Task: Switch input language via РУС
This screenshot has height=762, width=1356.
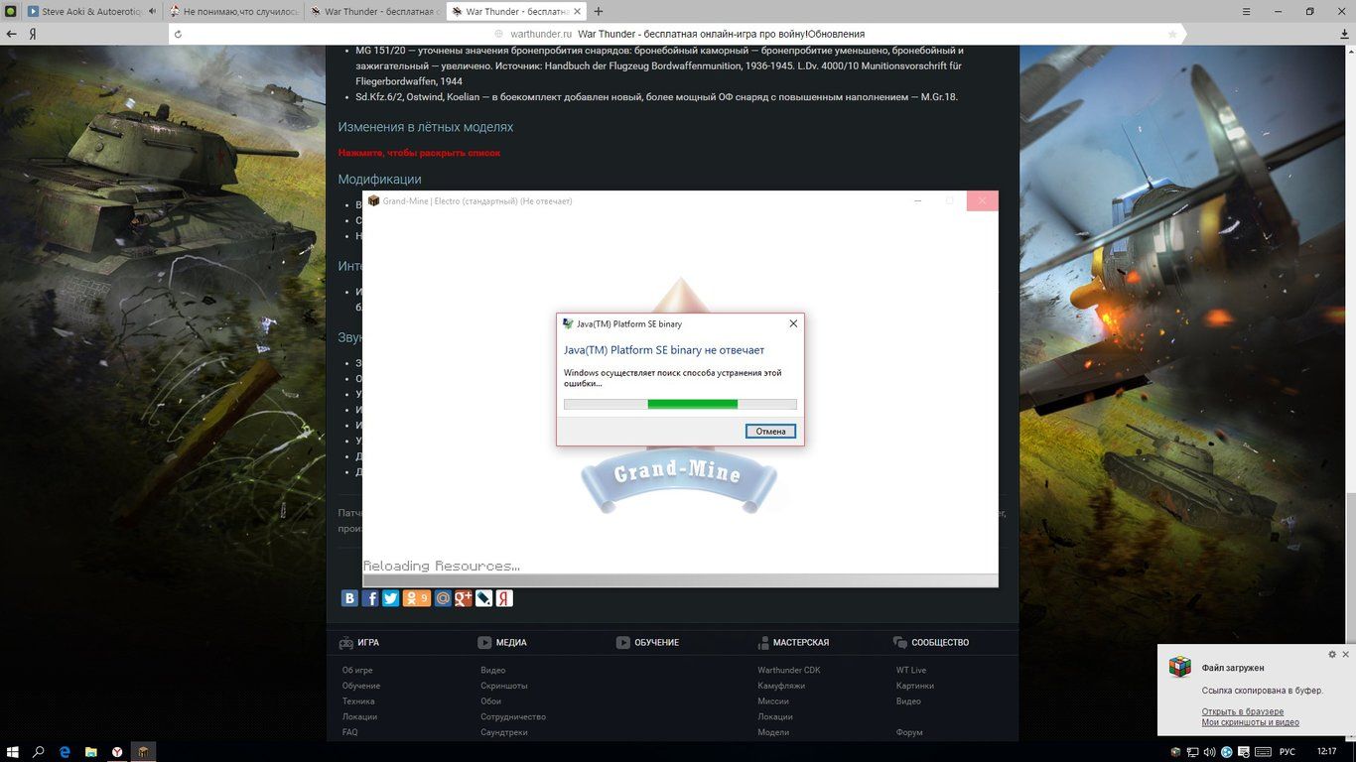Action: pos(1288,752)
